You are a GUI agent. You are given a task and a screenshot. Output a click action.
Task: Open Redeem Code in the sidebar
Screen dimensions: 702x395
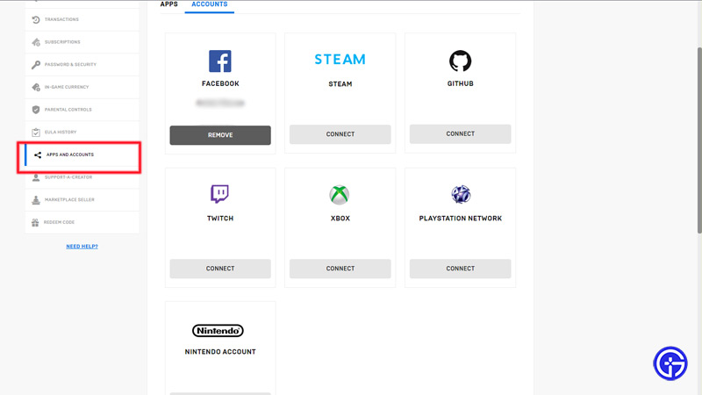point(60,222)
